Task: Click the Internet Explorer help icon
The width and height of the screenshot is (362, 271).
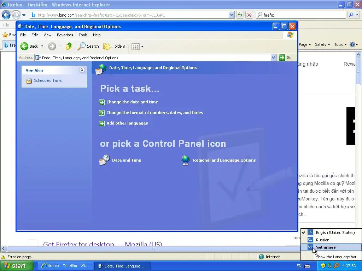Action: tap(352, 44)
